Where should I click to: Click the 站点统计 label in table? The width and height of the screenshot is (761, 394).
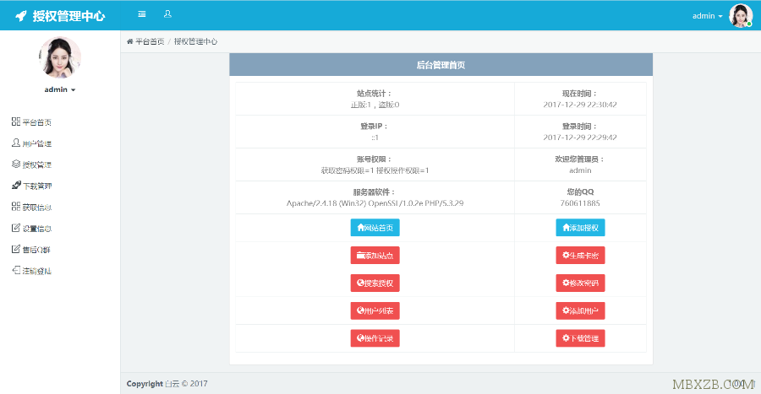coord(375,94)
